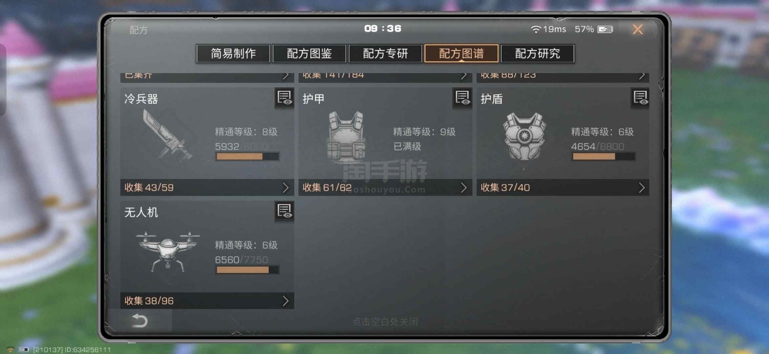Image resolution: width=769 pixels, height=354 pixels.
Task: Click the 无人机 mastery progress bar
Action: (x=247, y=270)
